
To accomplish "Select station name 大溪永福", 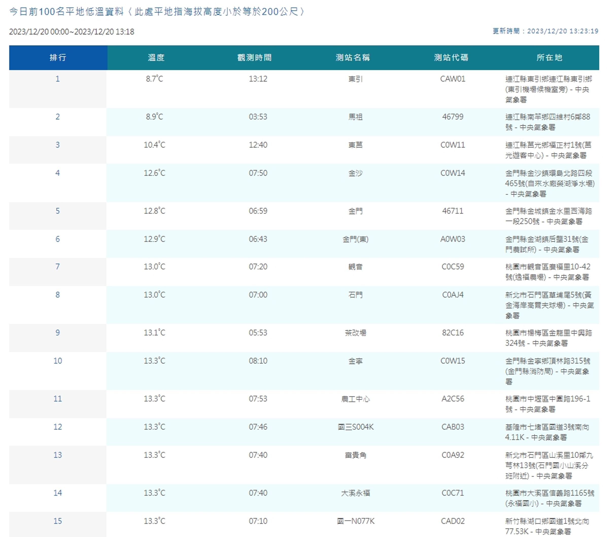I will [356, 493].
